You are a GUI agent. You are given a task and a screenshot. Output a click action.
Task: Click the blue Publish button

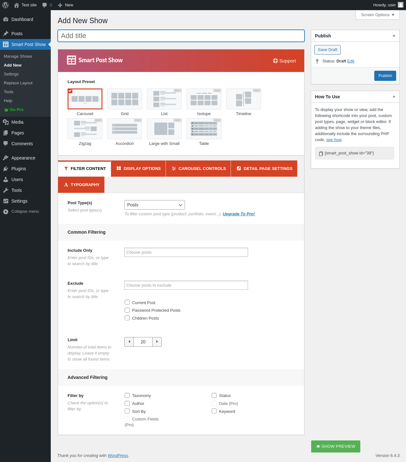click(385, 76)
